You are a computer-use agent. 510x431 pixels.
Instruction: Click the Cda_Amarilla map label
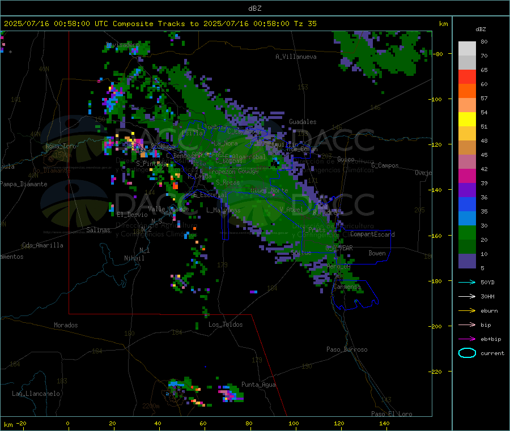tap(42, 245)
